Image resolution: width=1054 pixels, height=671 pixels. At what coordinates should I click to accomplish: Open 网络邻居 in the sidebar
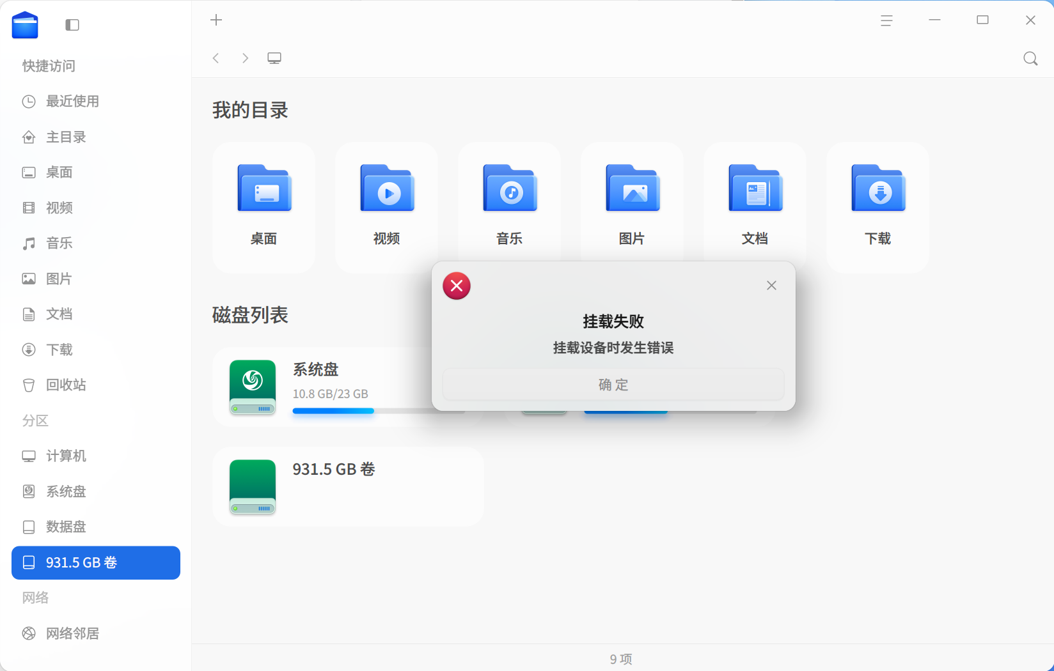(96, 633)
